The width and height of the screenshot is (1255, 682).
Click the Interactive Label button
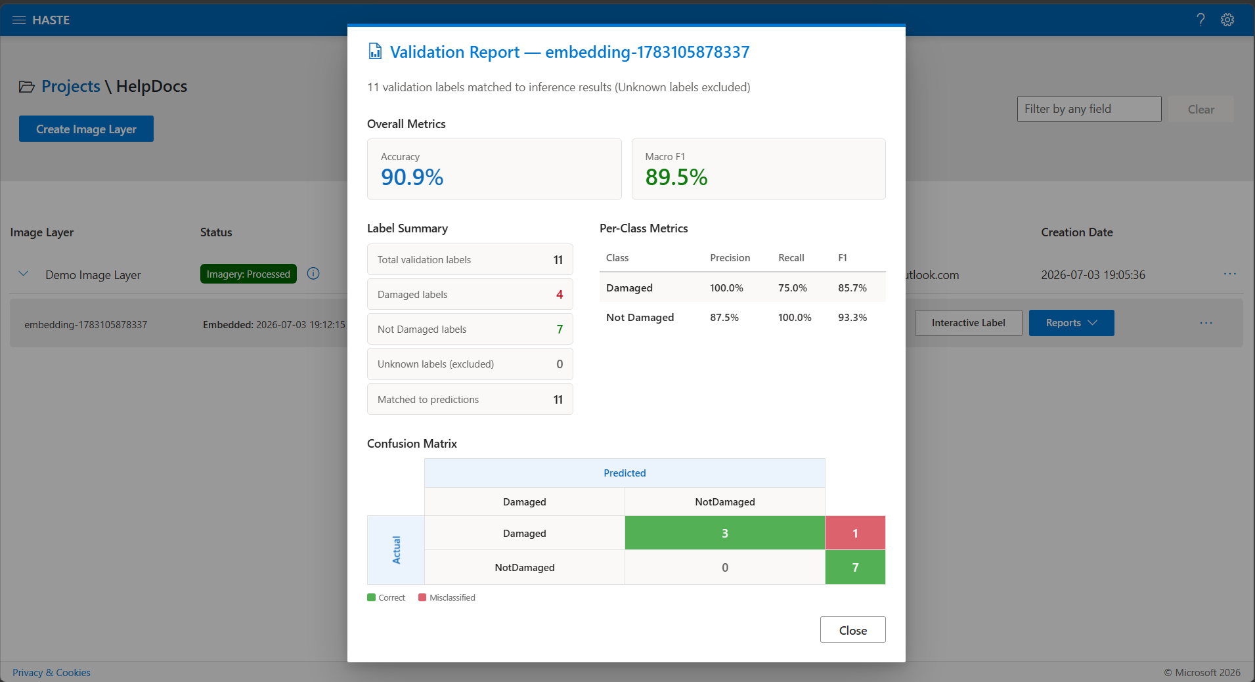click(968, 323)
